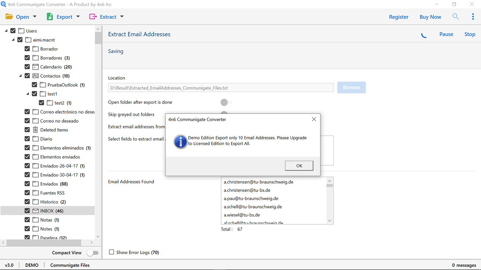
Task: Click the Elementos enviados folder icon
Action: tap(36, 157)
